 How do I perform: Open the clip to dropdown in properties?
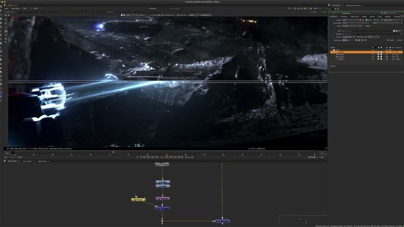[x=352, y=26]
